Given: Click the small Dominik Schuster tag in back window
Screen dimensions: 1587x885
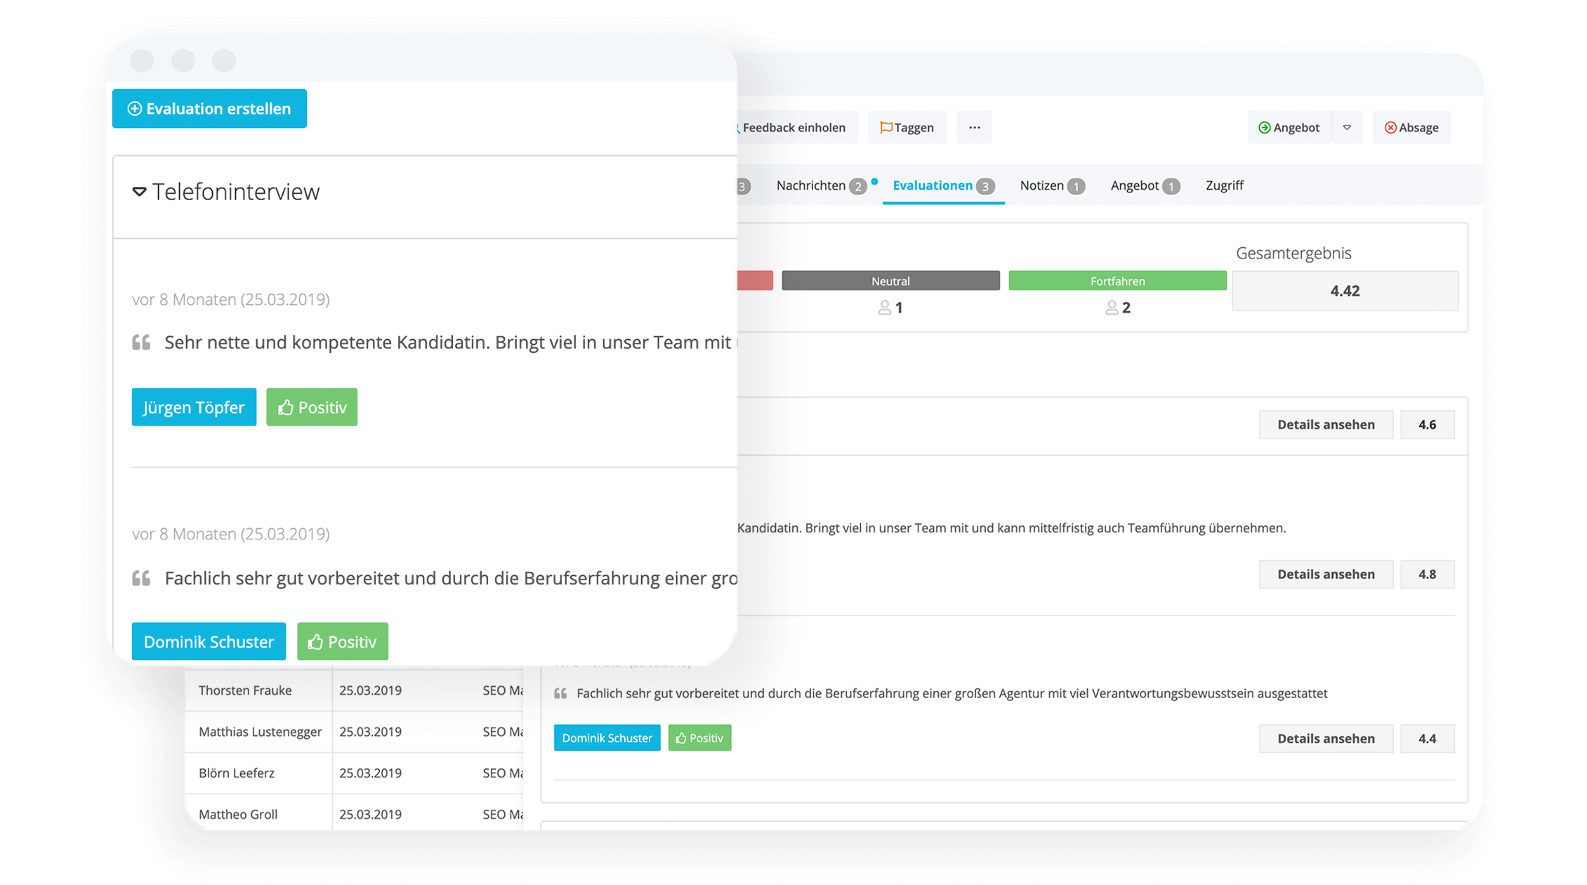Looking at the screenshot, I should coord(607,738).
